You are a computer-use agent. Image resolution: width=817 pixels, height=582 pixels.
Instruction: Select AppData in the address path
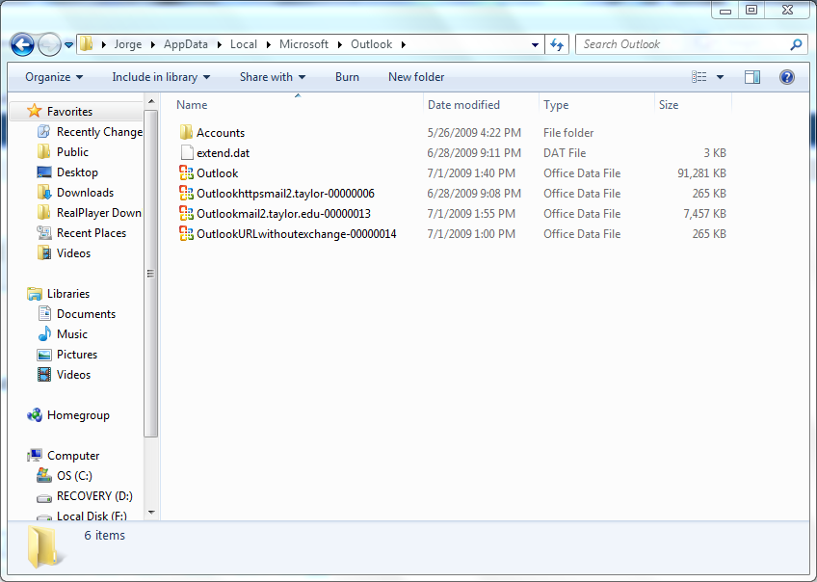tap(186, 44)
